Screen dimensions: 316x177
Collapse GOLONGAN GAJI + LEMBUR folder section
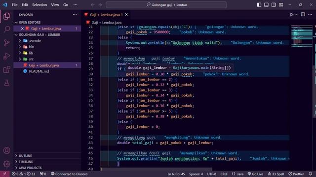pos(16,35)
